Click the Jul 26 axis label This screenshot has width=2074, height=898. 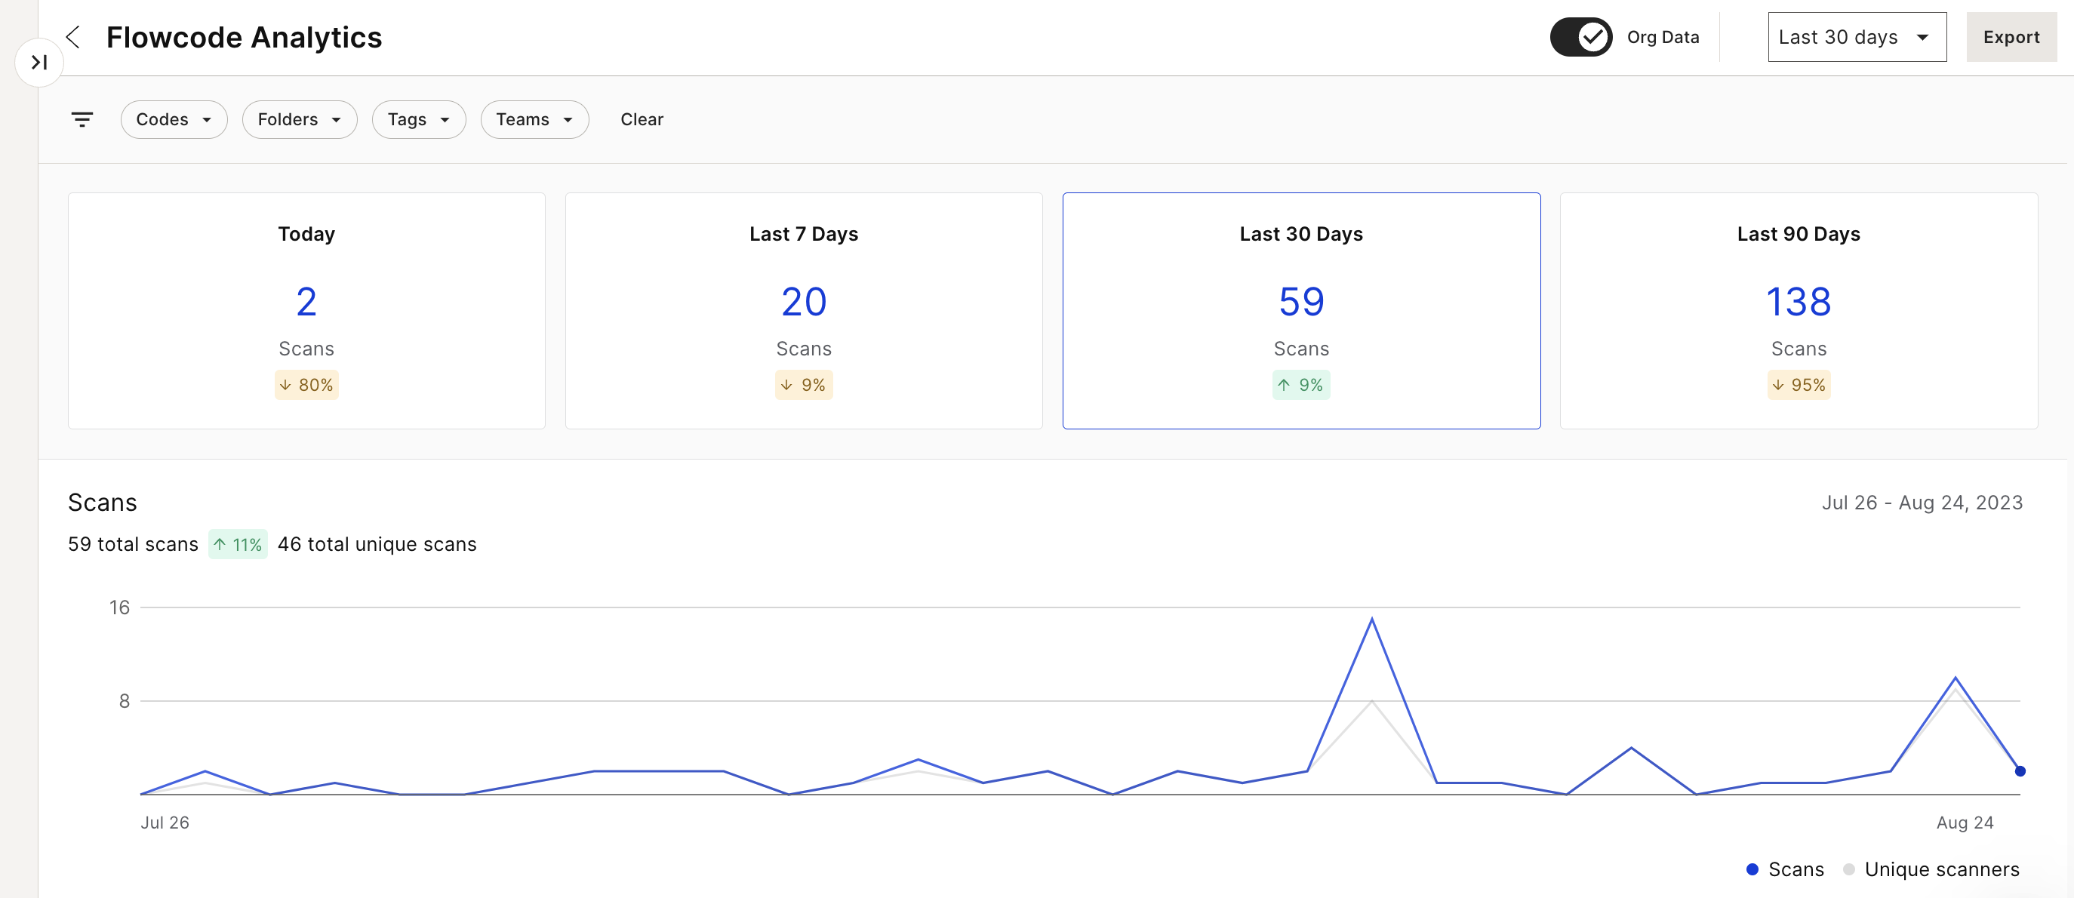165,823
